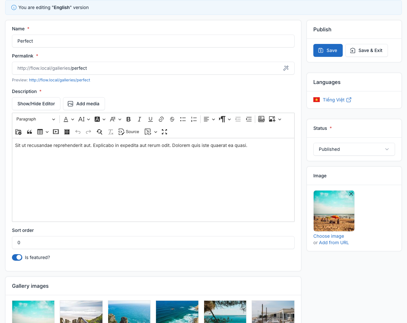Viewport: 407px width, 323px height.
Task: Decrease indent of paragraph
Action: 238,119
